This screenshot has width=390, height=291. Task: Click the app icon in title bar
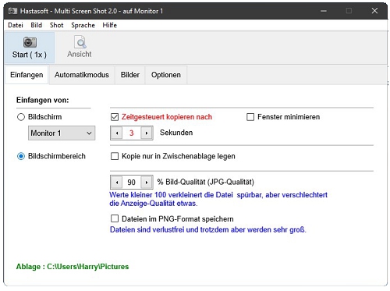12,11
